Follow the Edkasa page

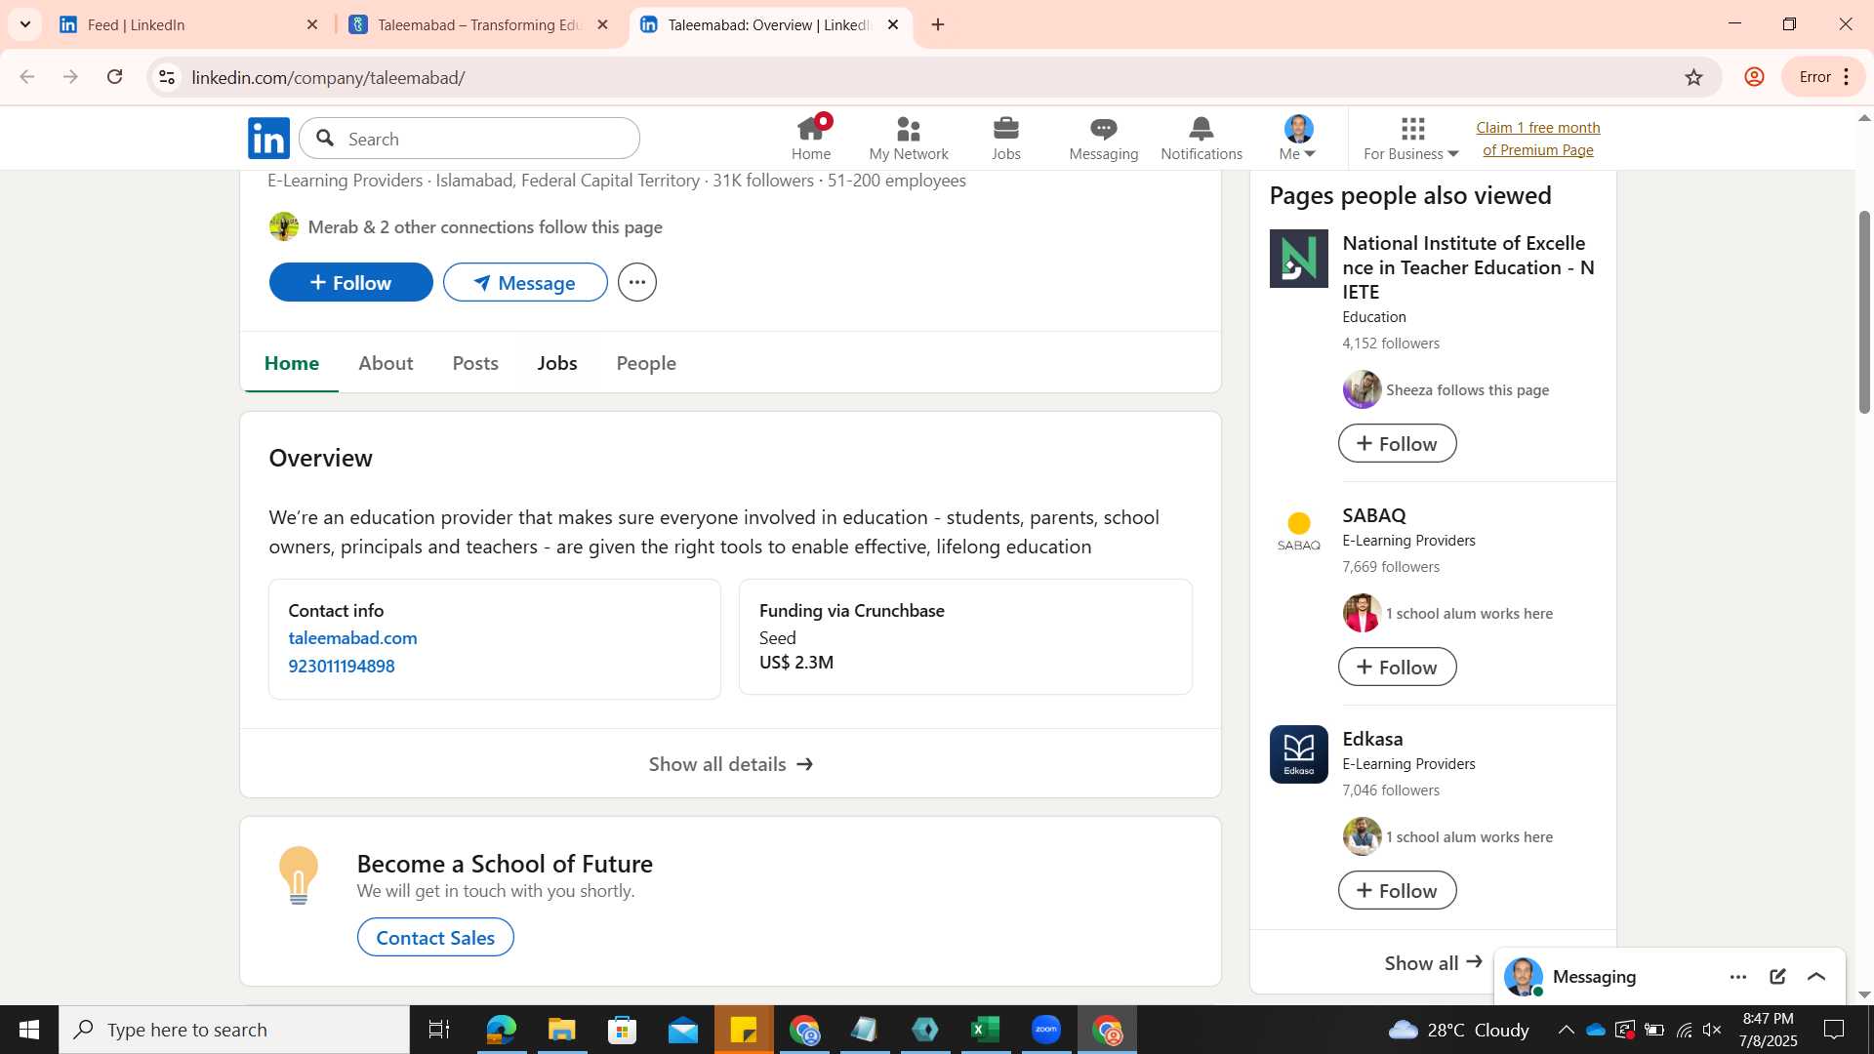click(x=1397, y=890)
